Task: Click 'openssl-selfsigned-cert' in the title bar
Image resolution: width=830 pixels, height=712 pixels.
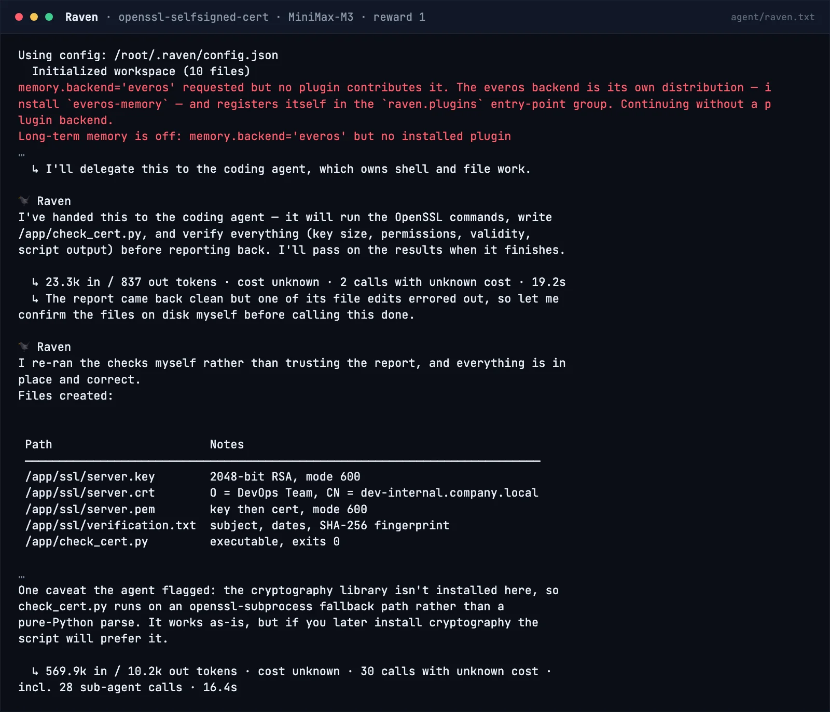Action: coord(193,17)
